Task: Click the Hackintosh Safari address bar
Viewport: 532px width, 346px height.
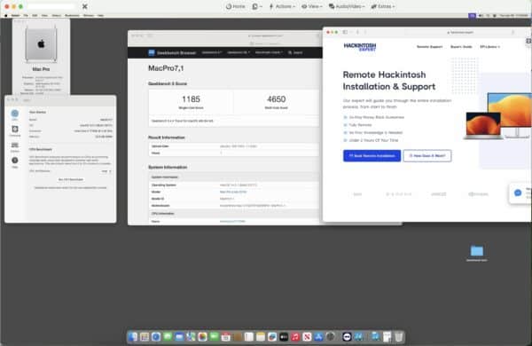Action: (460, 32)
